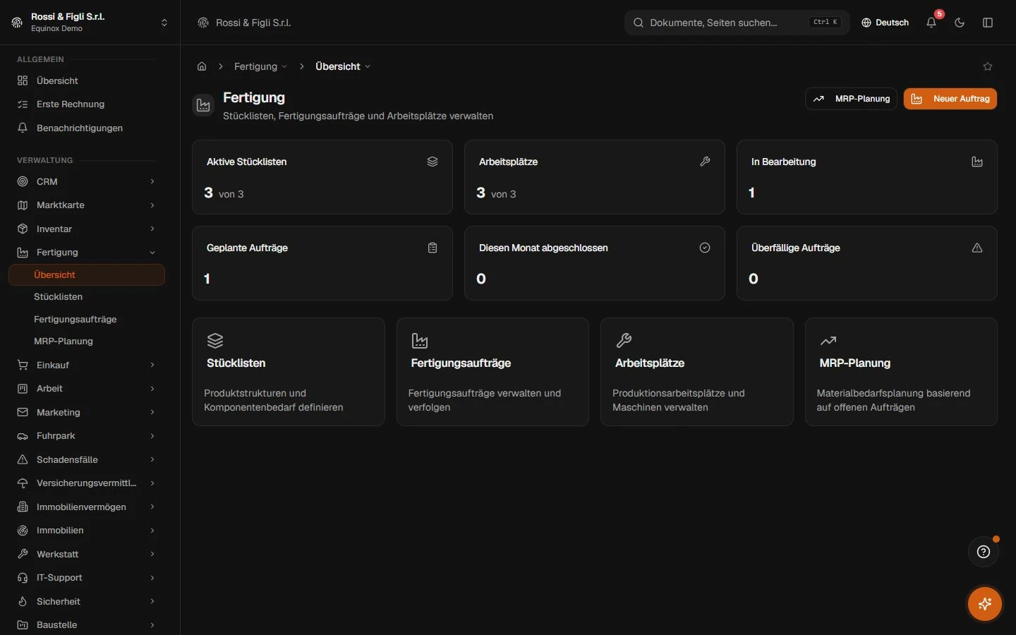
Task: Expand the Schadensfälle sidebar section
Action: [x=87, y=459]
